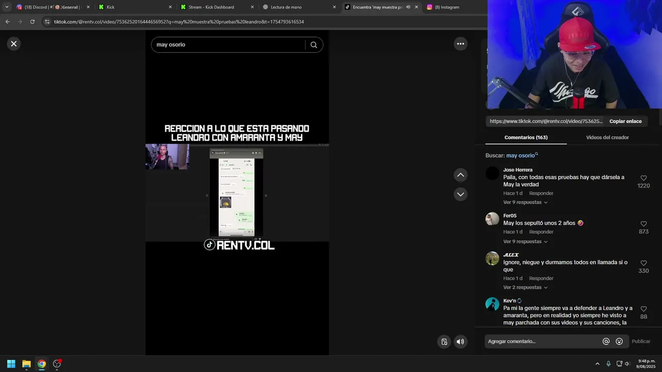Viewport: 662px width, 372px height.
Task: Mute the TikTok video with speaker button
Action: tap(460, 342)
